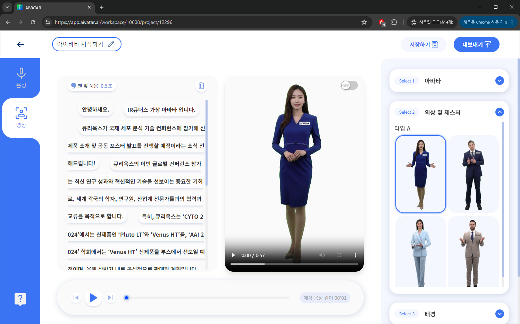Click the IR큐더스 가상 아바타 입니다. sentence
The height and width of the screenshot is (324, 520).
pos(161,110)
